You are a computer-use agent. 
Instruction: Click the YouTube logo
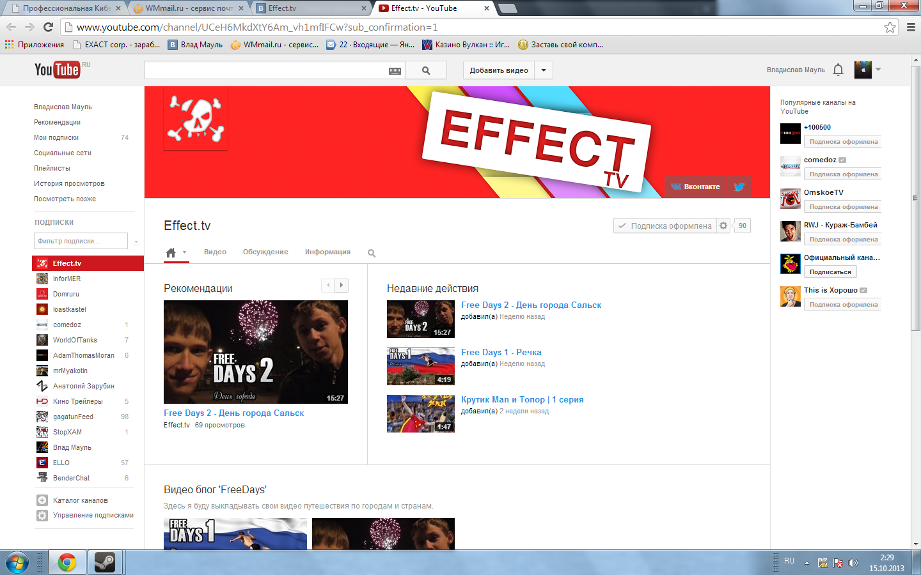tap(58, 70)
